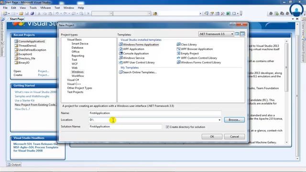Viewport: 306px width, 172px height.
Task: Select Windows Forms Control Library template
Action: (x=199, y=63)
